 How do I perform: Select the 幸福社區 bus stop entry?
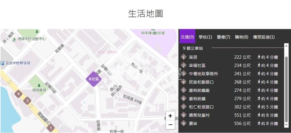(x=230, y=66)
